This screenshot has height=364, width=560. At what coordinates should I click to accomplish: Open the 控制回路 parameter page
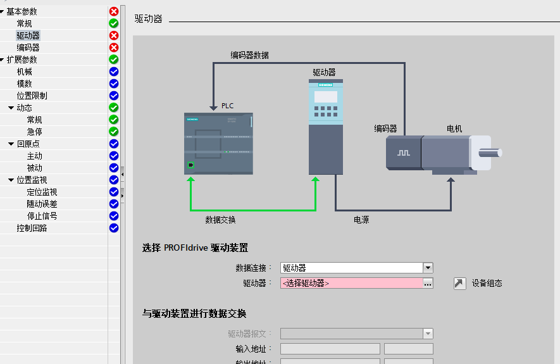[x=32, y=228]
